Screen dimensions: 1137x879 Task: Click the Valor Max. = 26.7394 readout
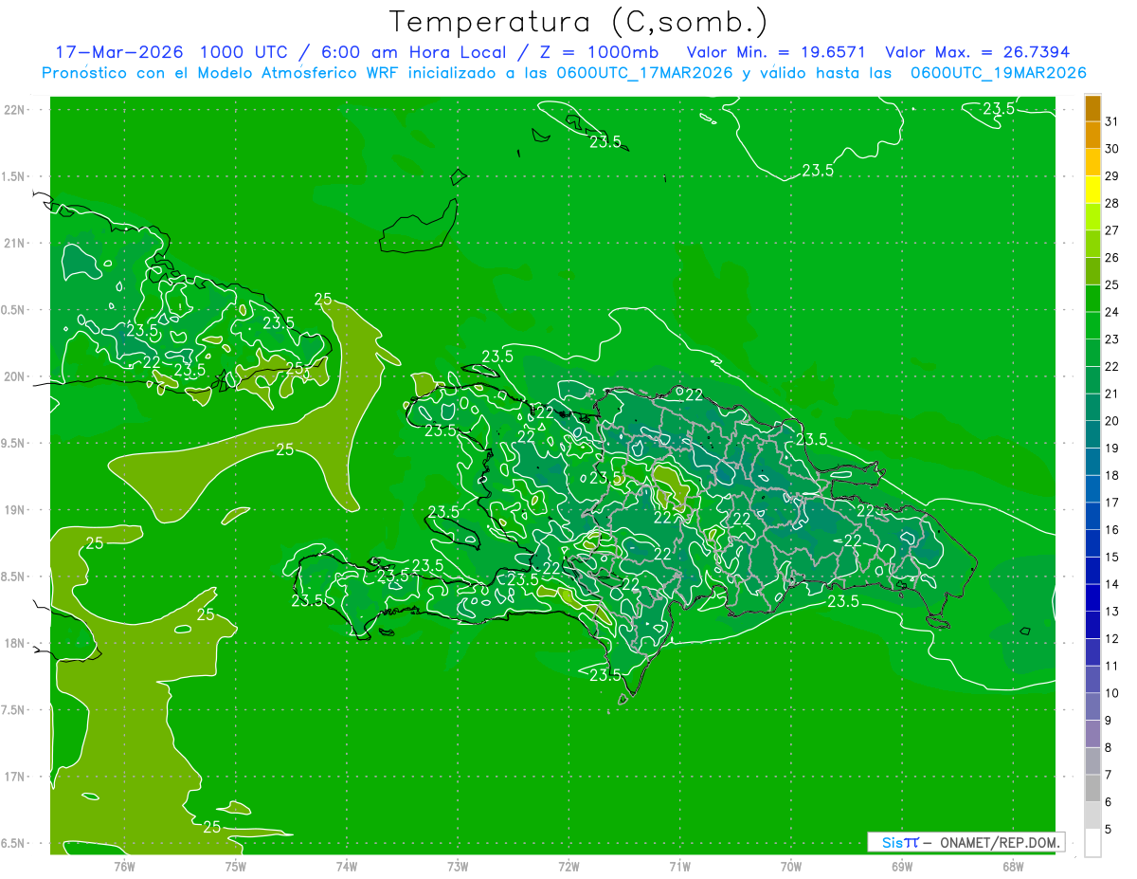[977, 52]
